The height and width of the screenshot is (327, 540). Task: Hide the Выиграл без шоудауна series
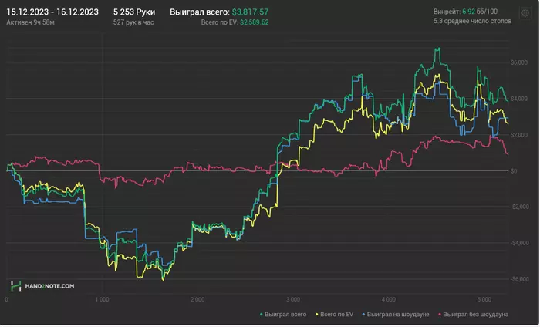tap(477, 315)
